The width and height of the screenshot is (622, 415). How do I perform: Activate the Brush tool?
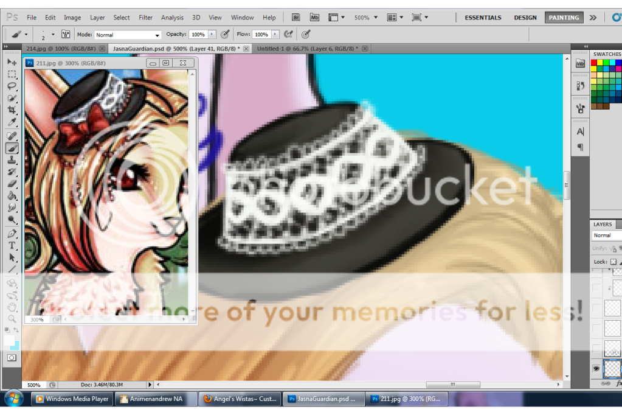tap(12, 148)
